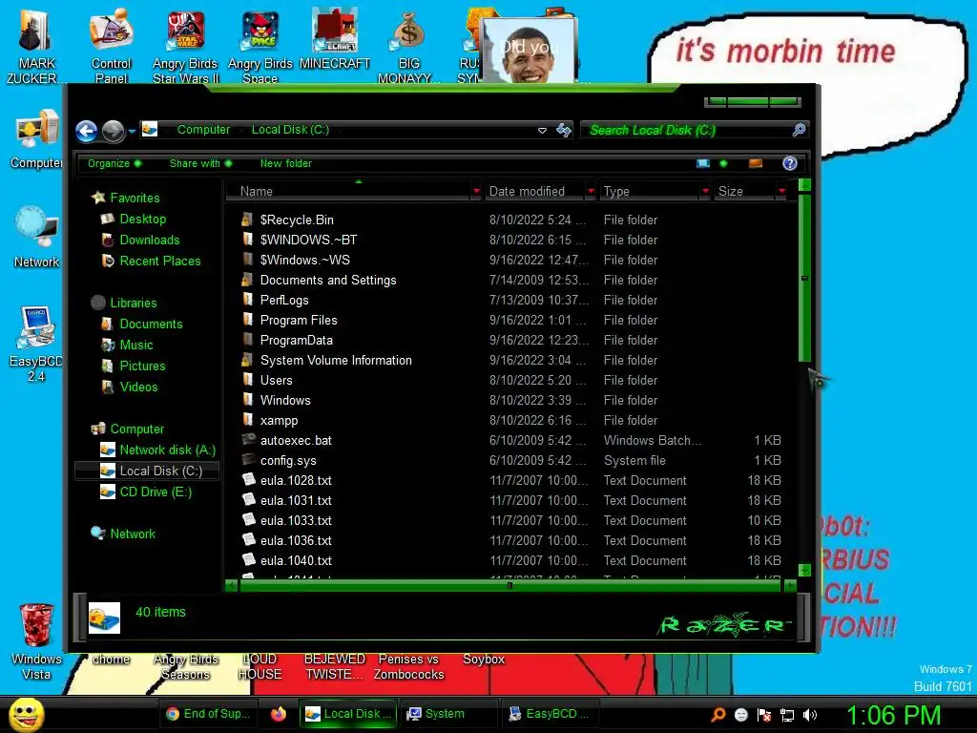Open Help with the question mark icon
Viewport: 977px width, 733px height.
(x=789, y=163)
